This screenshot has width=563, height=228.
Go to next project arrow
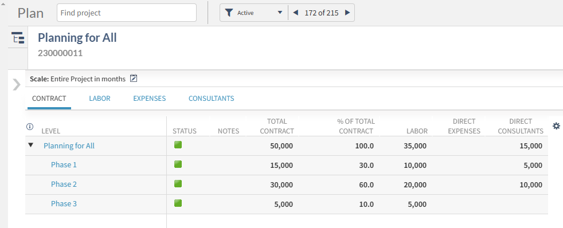click(x=347, y=13)
